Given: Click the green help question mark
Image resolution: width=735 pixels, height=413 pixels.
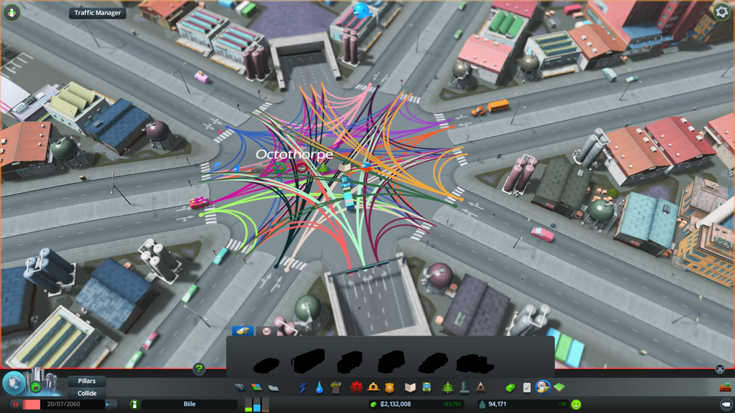Looking at the screenshot, I should pos(199,369).
